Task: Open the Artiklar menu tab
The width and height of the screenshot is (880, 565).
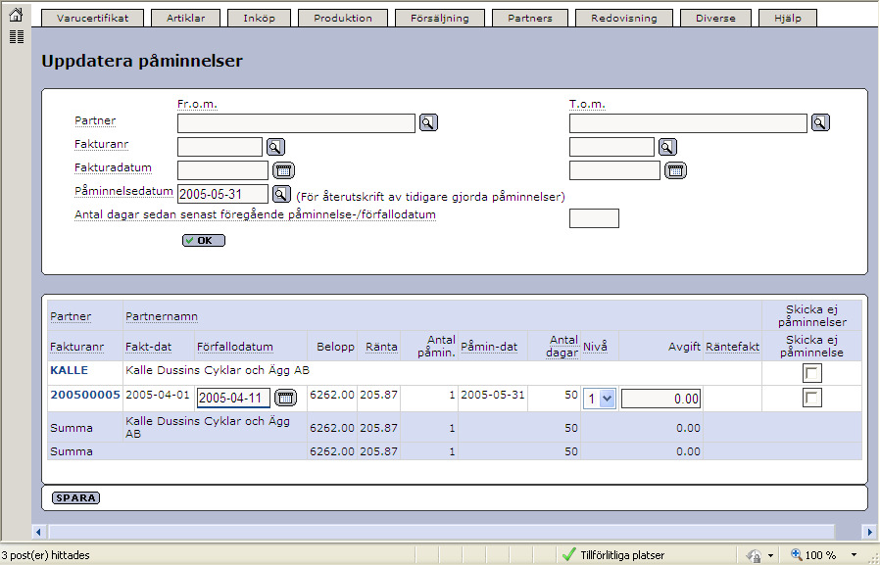Action: [186, 18]
